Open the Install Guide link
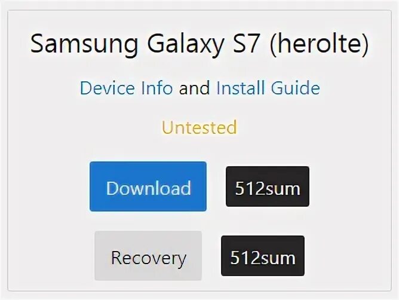Screen dimensions: 399x300 [268, 88]
